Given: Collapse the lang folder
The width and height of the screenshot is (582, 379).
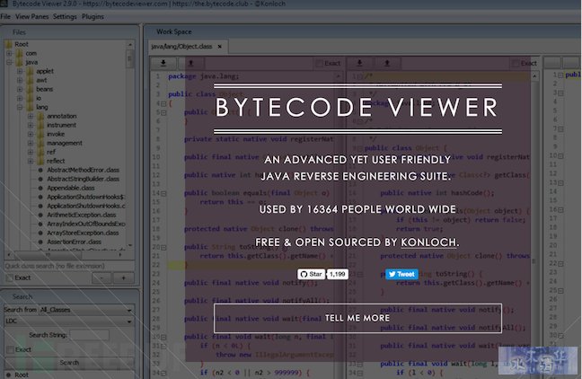Looking at the screenshot, I should (20, 107).
